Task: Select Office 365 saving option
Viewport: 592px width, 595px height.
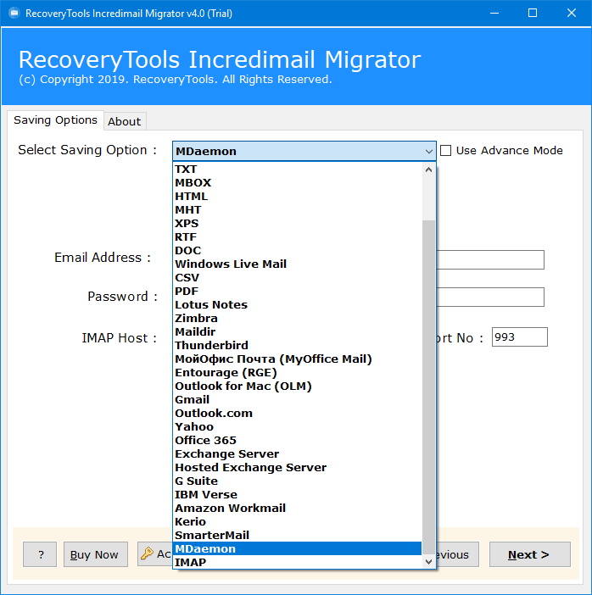Action: coord(298,440)
